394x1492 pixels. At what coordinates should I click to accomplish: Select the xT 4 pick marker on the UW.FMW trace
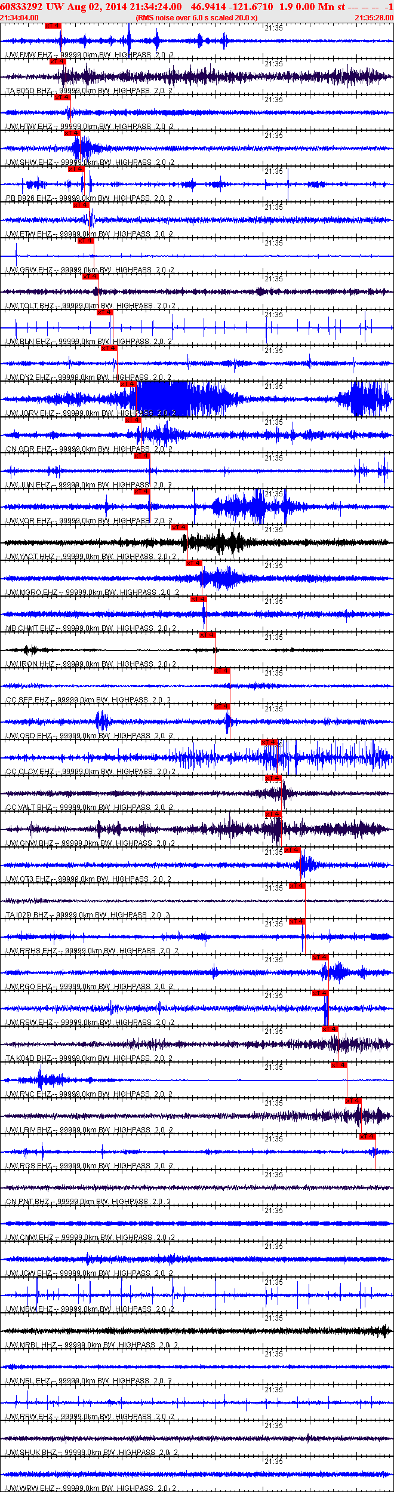tap(53, 26)
